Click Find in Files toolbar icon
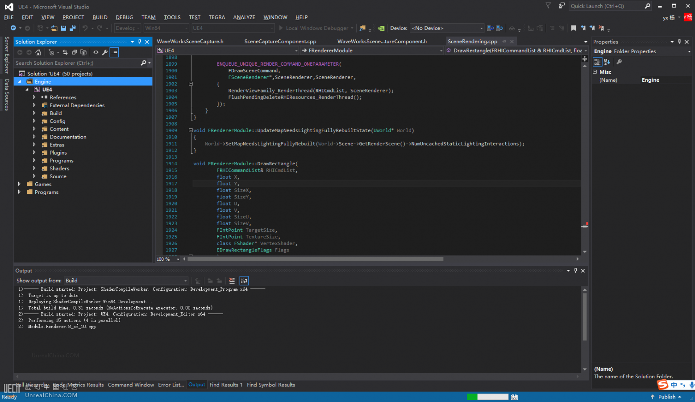Image resolution: width=695 pixels, height=402 pixels. point(362,28)
